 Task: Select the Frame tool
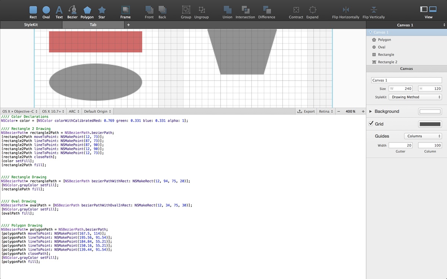[126, 12]
